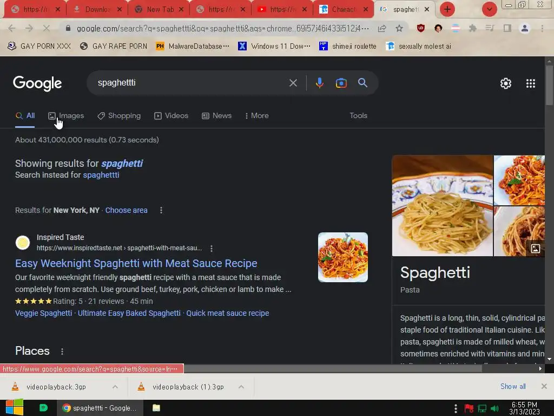
Task: Open the green app in taskbar
Action: [x=43, y=408]
